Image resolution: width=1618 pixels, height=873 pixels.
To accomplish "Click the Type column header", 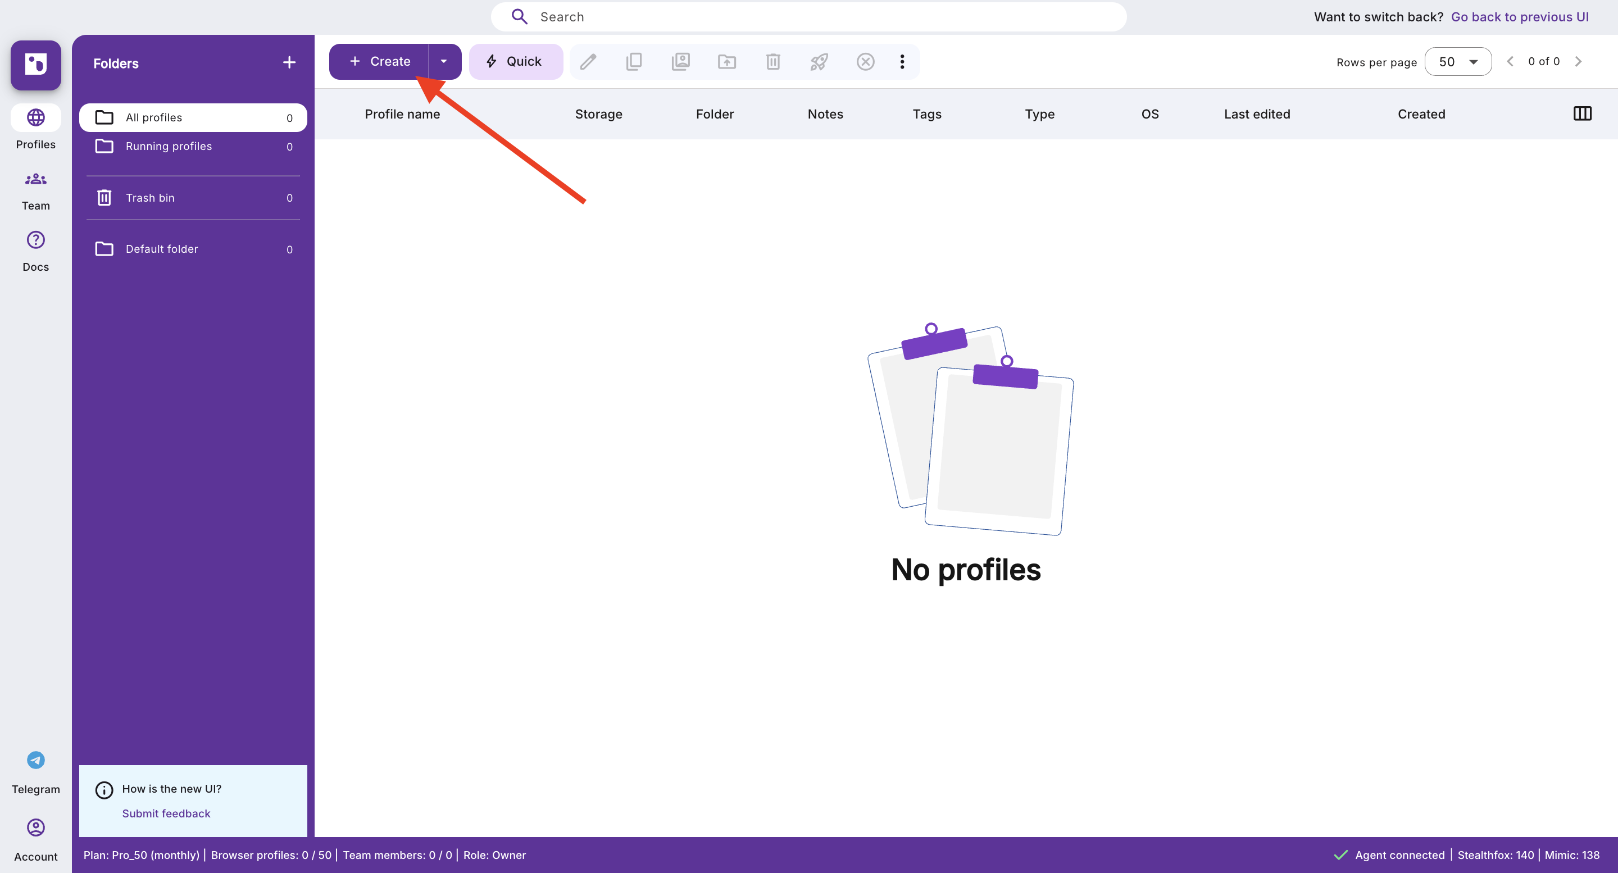I will 1039,113.
